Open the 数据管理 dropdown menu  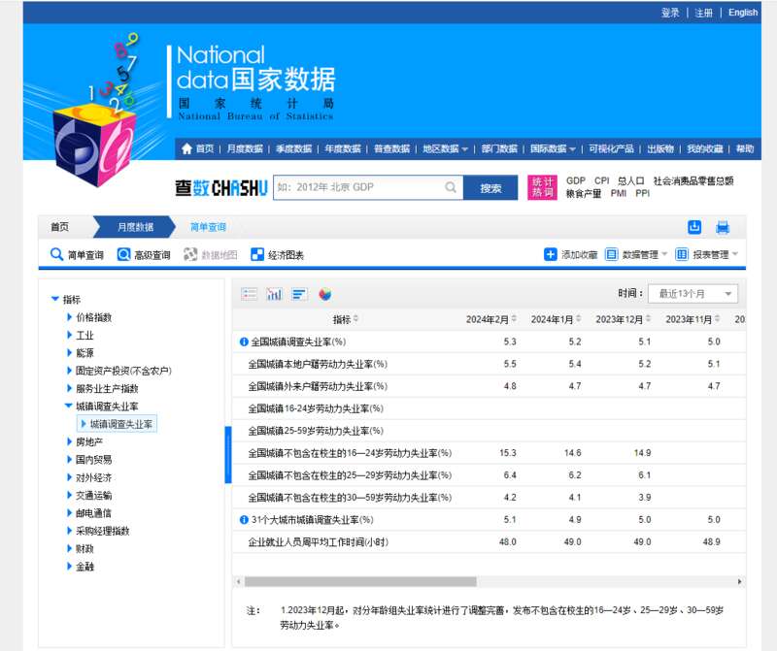(x=638, y=254)
